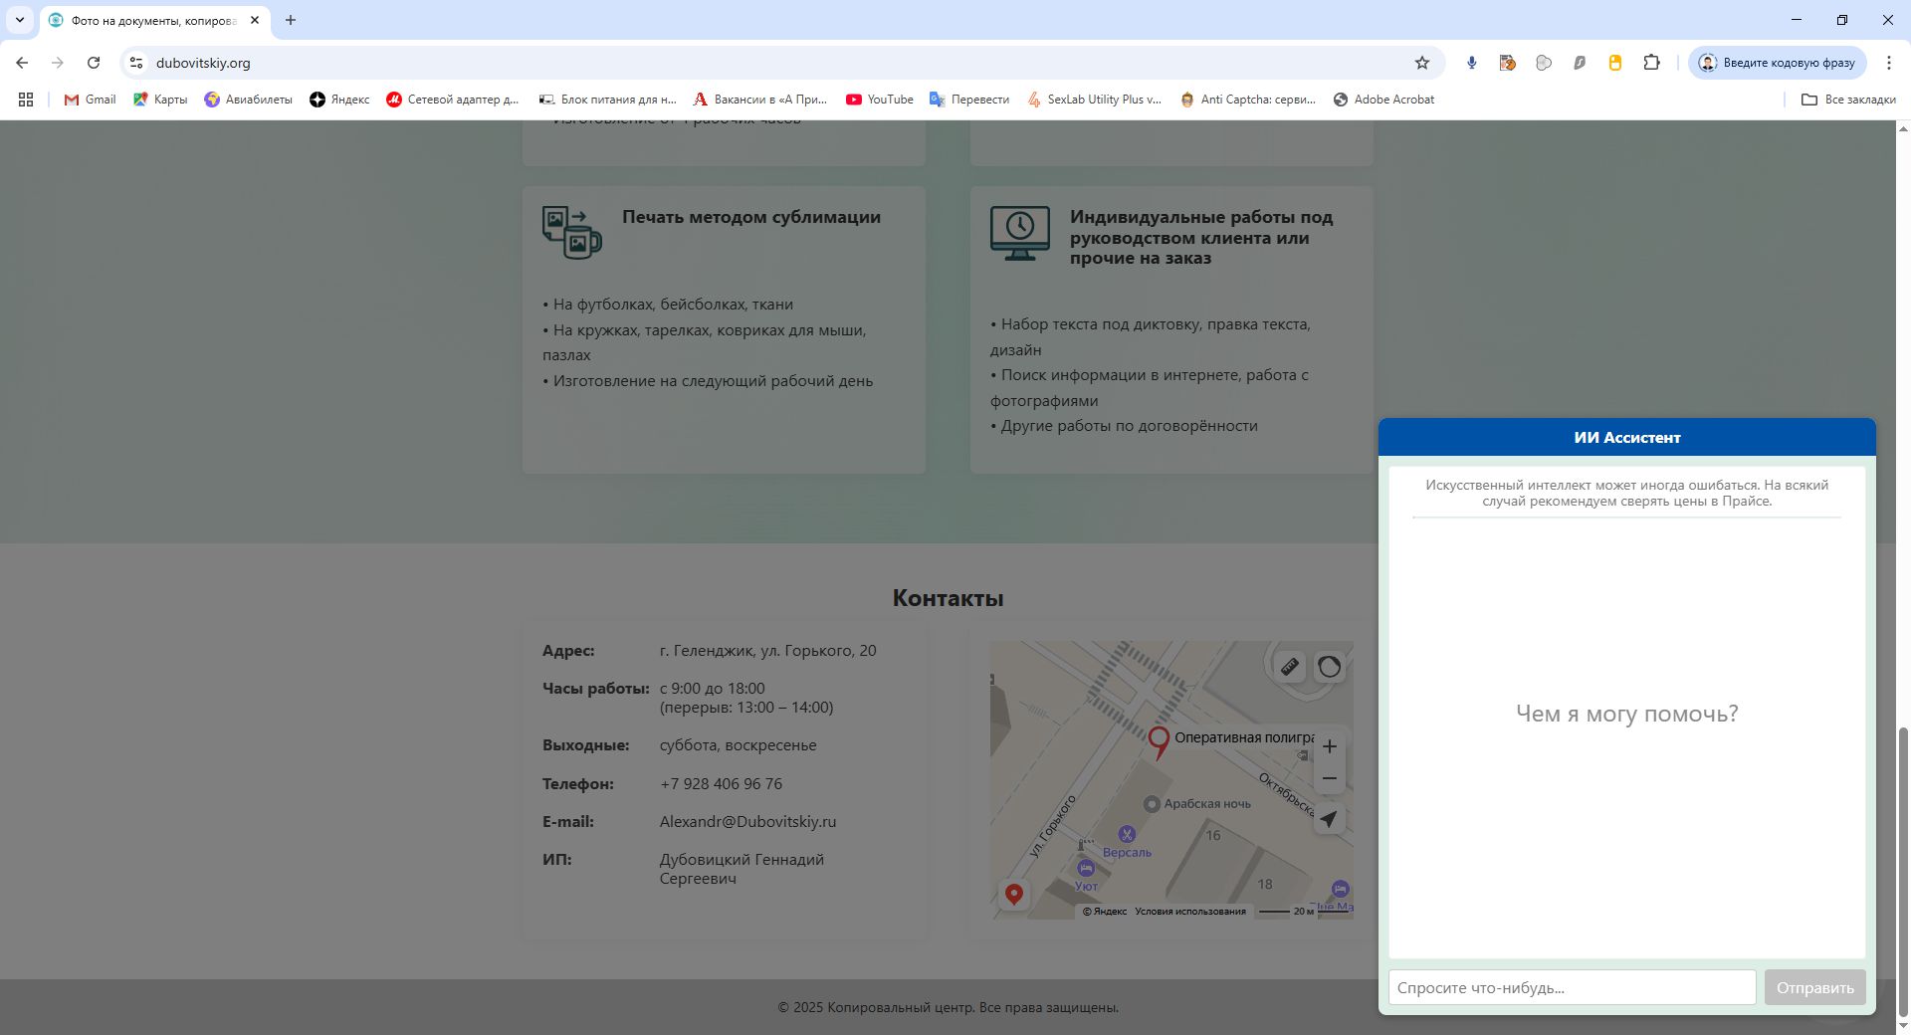Click the 'Арабская ночь' map place
Viewport: 1911px width, 1035px height.
(1197, 804)
